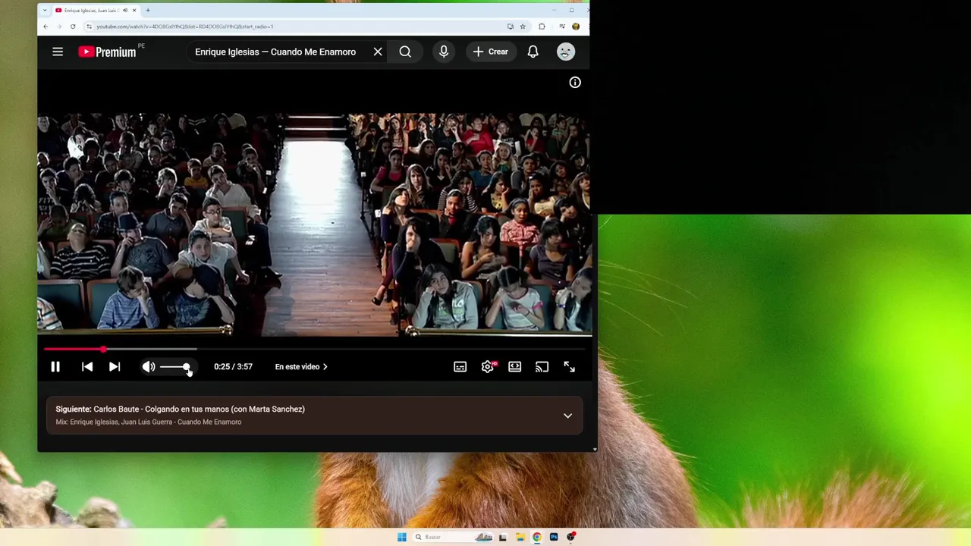Open the YouTube hamburger guide menu
This screenshot has width=971, height=546.
(58, 52)
